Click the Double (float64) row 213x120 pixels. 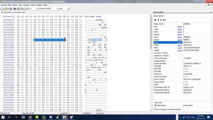pyautogui.click(x=182, y=64)
